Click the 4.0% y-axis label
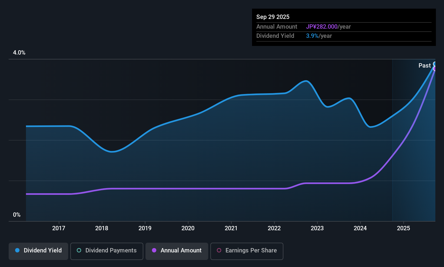The image size is (444, 267). [x=19, y=53]
